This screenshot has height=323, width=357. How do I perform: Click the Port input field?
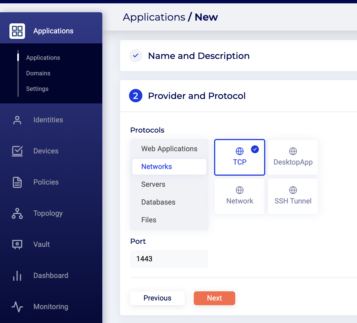point(169,259)
